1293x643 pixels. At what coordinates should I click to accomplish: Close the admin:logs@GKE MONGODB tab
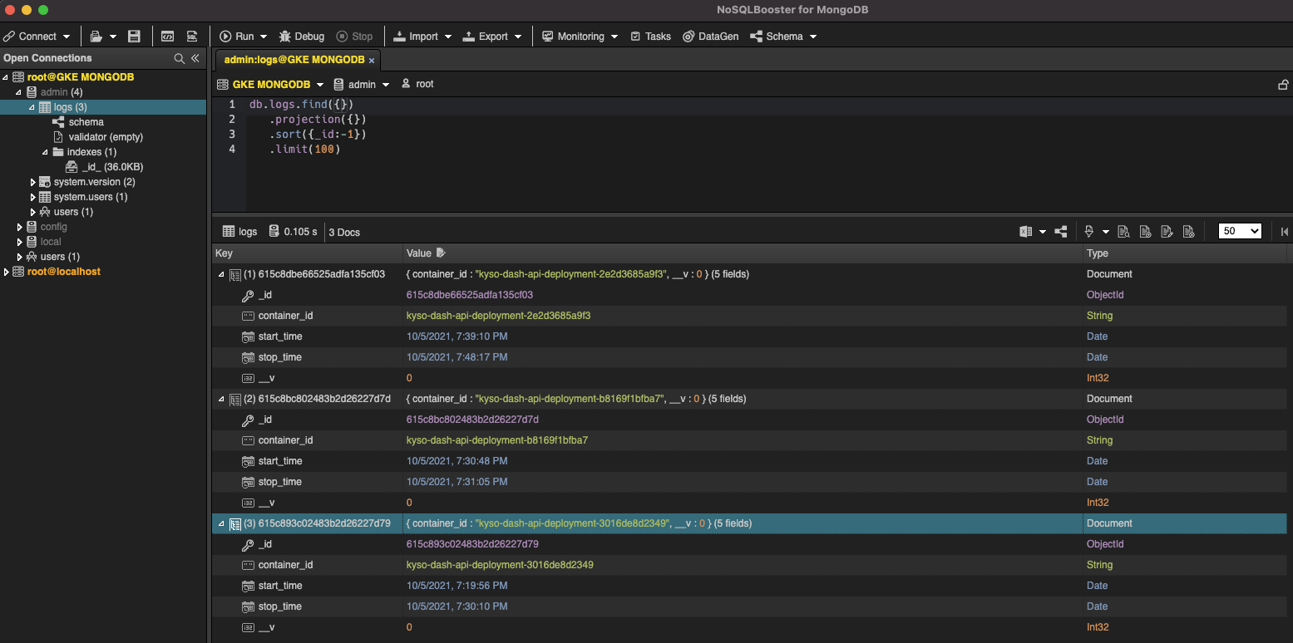point(372,61)
